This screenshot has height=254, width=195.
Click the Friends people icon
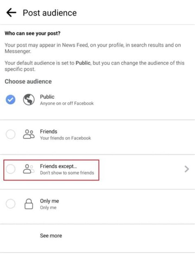click(x=29, y=134)
